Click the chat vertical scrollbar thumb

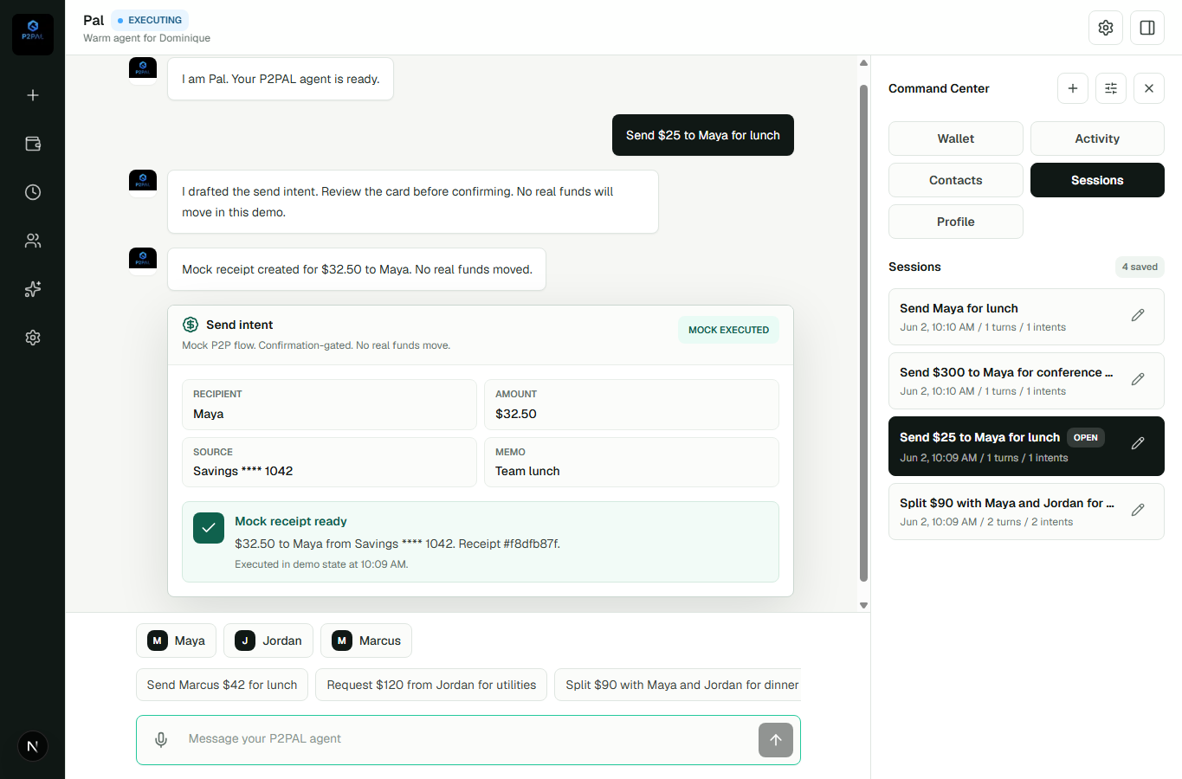coord(863,333)
